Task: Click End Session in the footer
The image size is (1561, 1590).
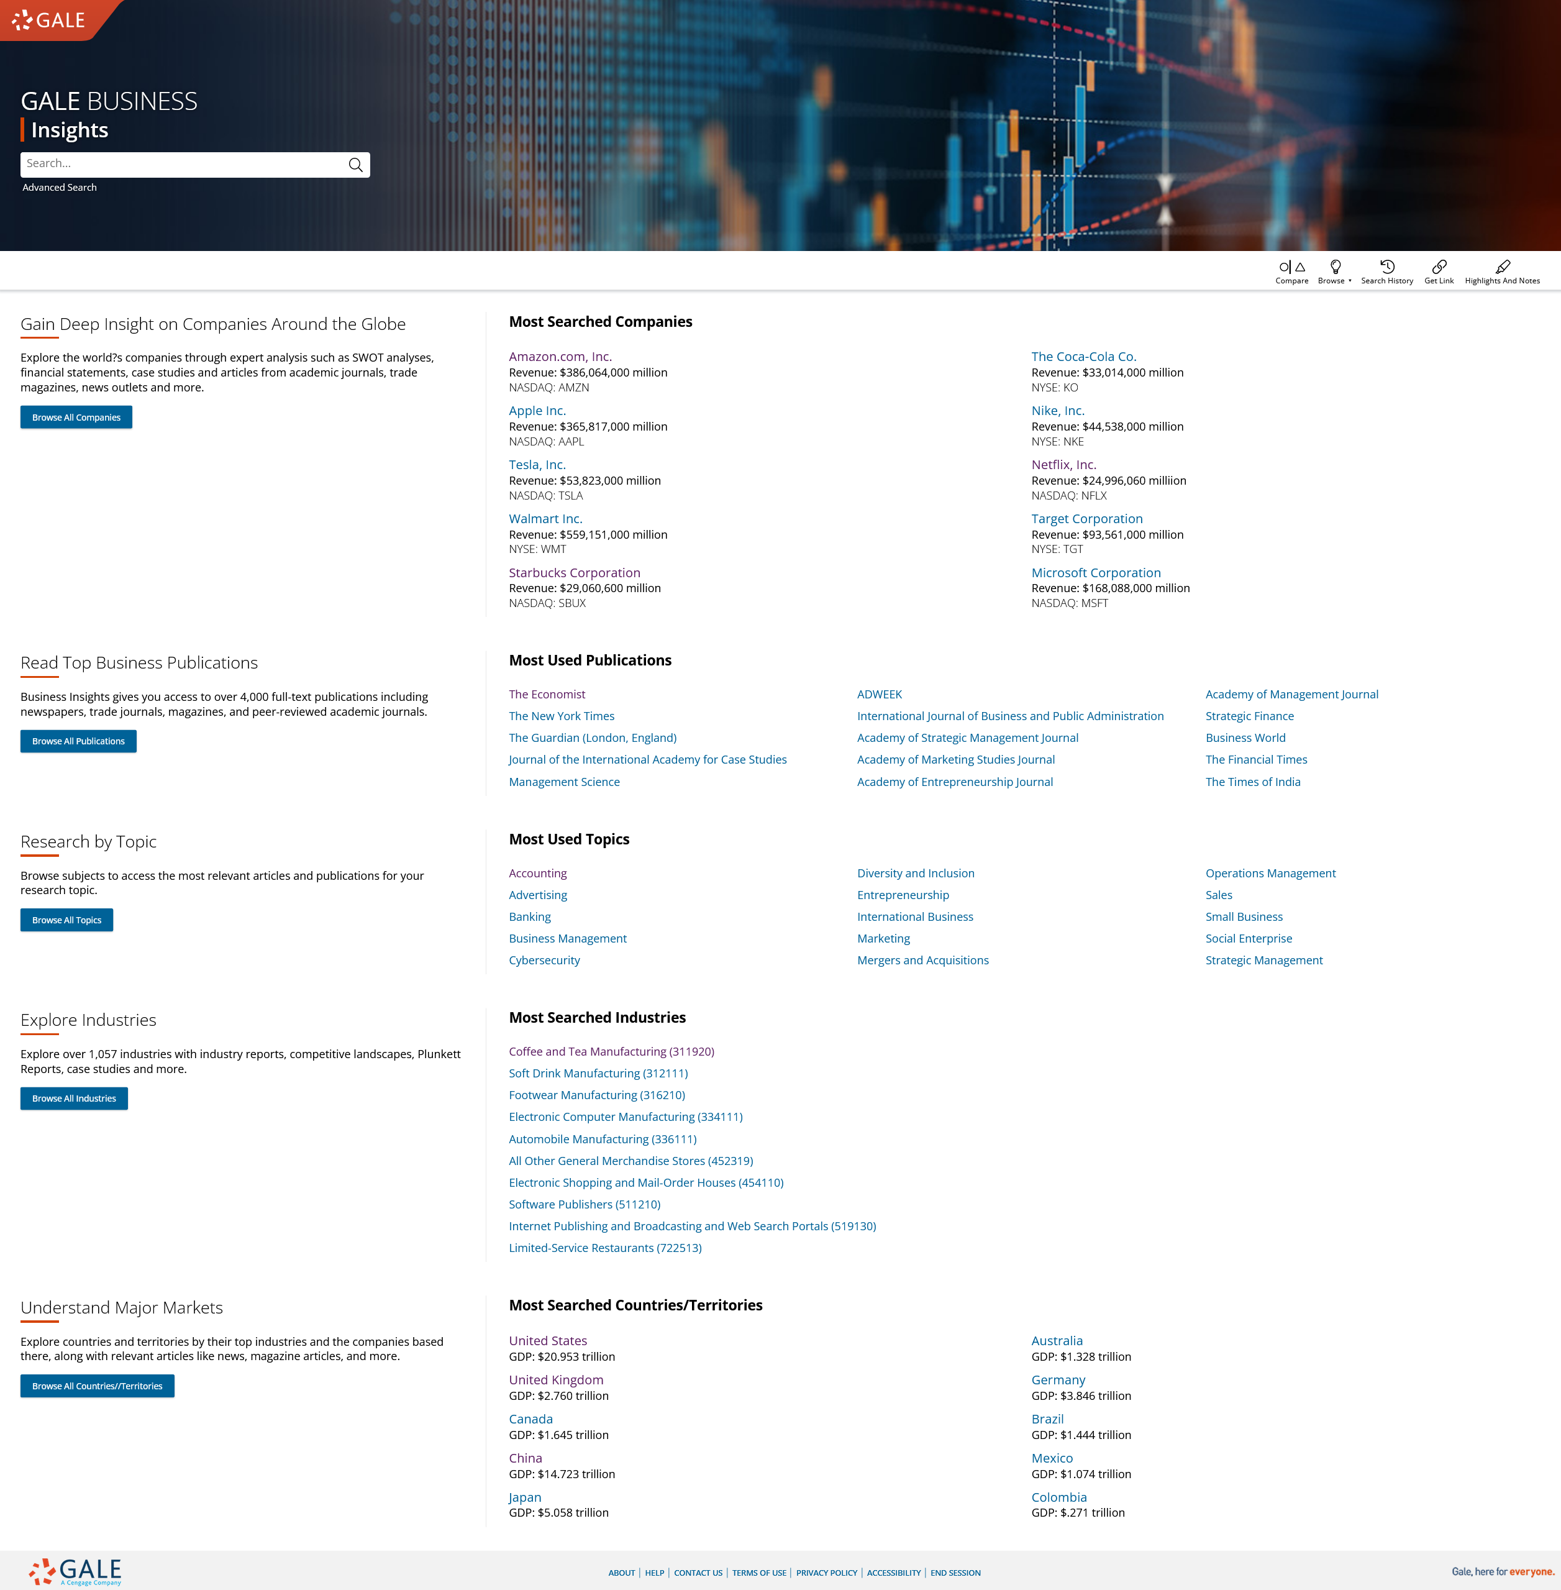Action: point(955,1573)
